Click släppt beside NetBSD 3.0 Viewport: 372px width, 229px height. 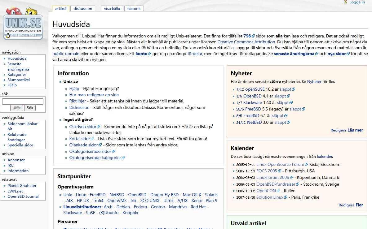click(x=282, y=122)
